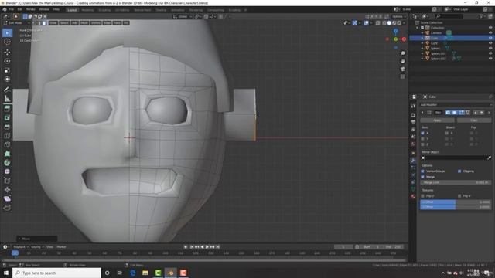This screenshot has height=278, width=495.
Task: Open the Render menu
Action: tap(31, 9)
